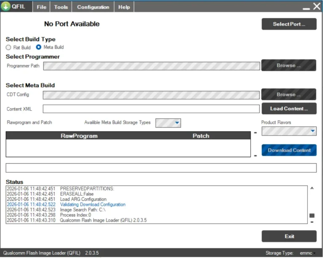Screen dimensions: 323x258
Task: Open the Storage Type emmc dropdown
Action: tap(307, 253)
